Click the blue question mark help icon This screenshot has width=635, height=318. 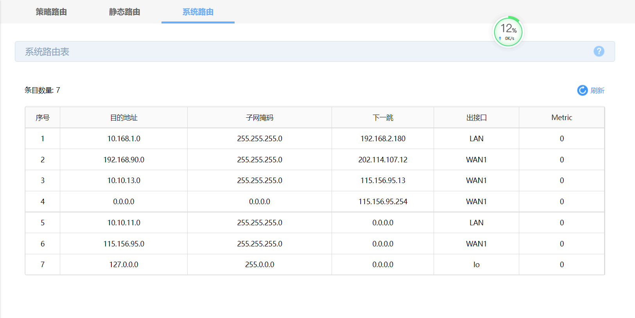click(599, 51)
